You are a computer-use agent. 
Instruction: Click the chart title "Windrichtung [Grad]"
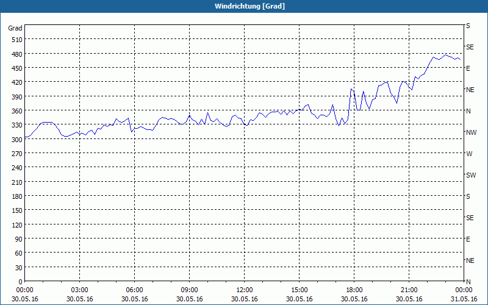point(249,6)
